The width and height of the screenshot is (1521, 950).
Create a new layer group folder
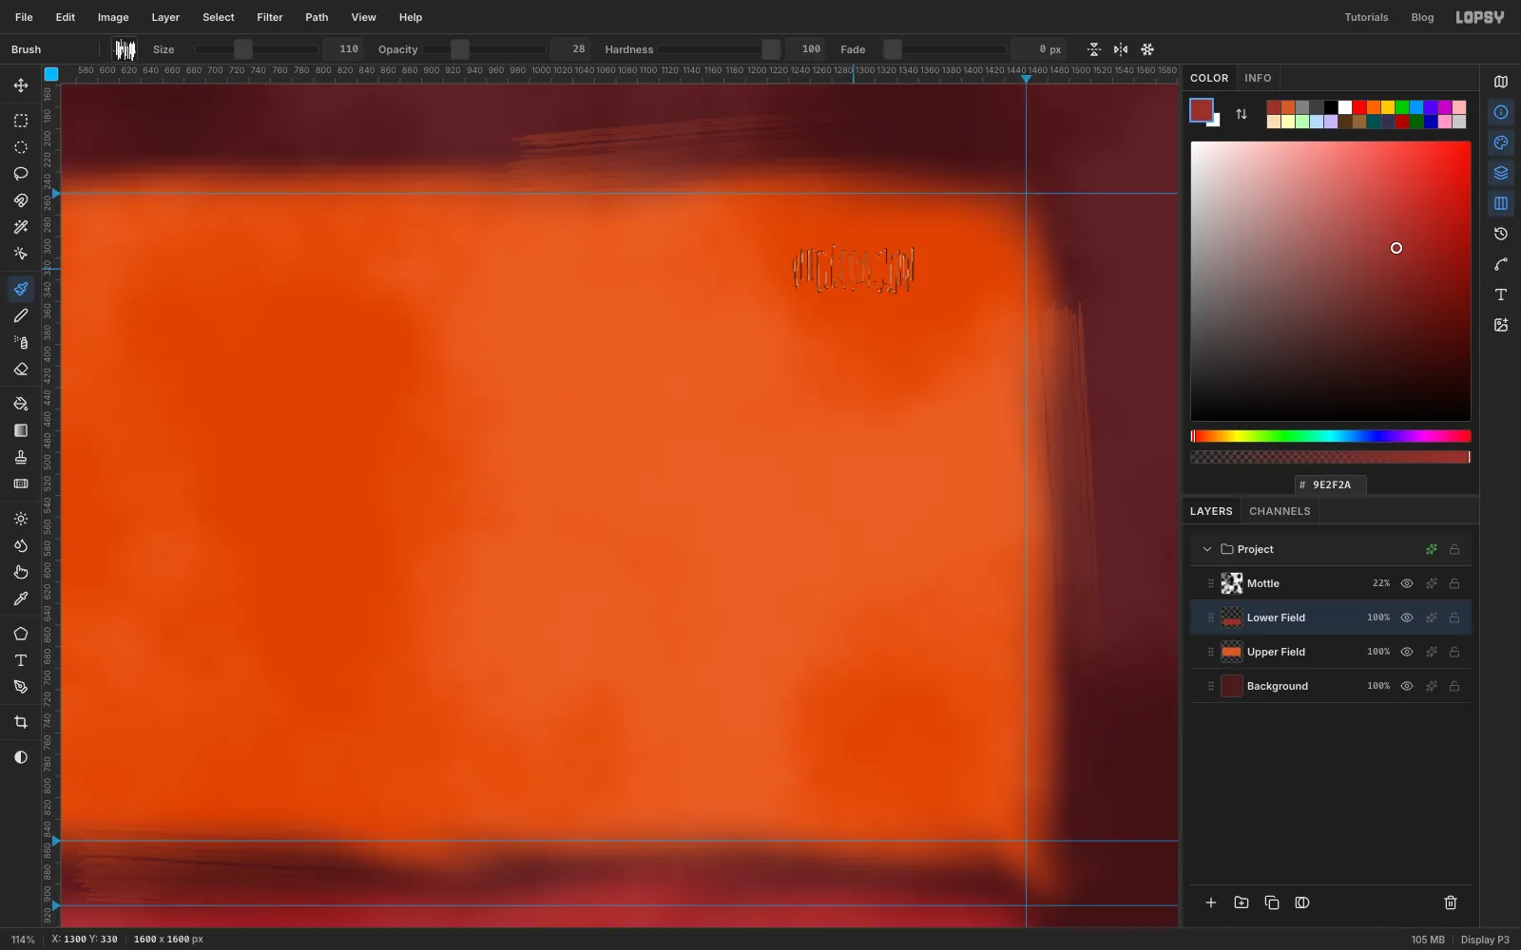point(1242,902)
